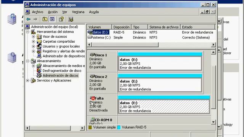Select the datos (E:) partition on Disco 2
Screen dimensions: 244x137
pyautogui.click(x=160, y=83)
